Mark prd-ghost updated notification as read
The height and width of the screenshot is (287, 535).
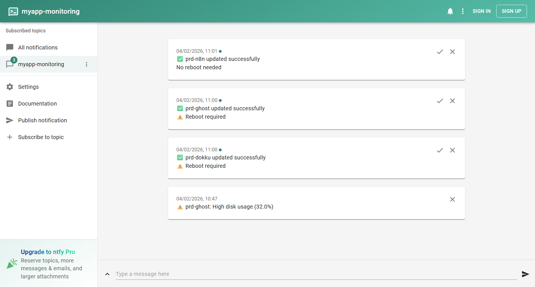coord(440,101)
